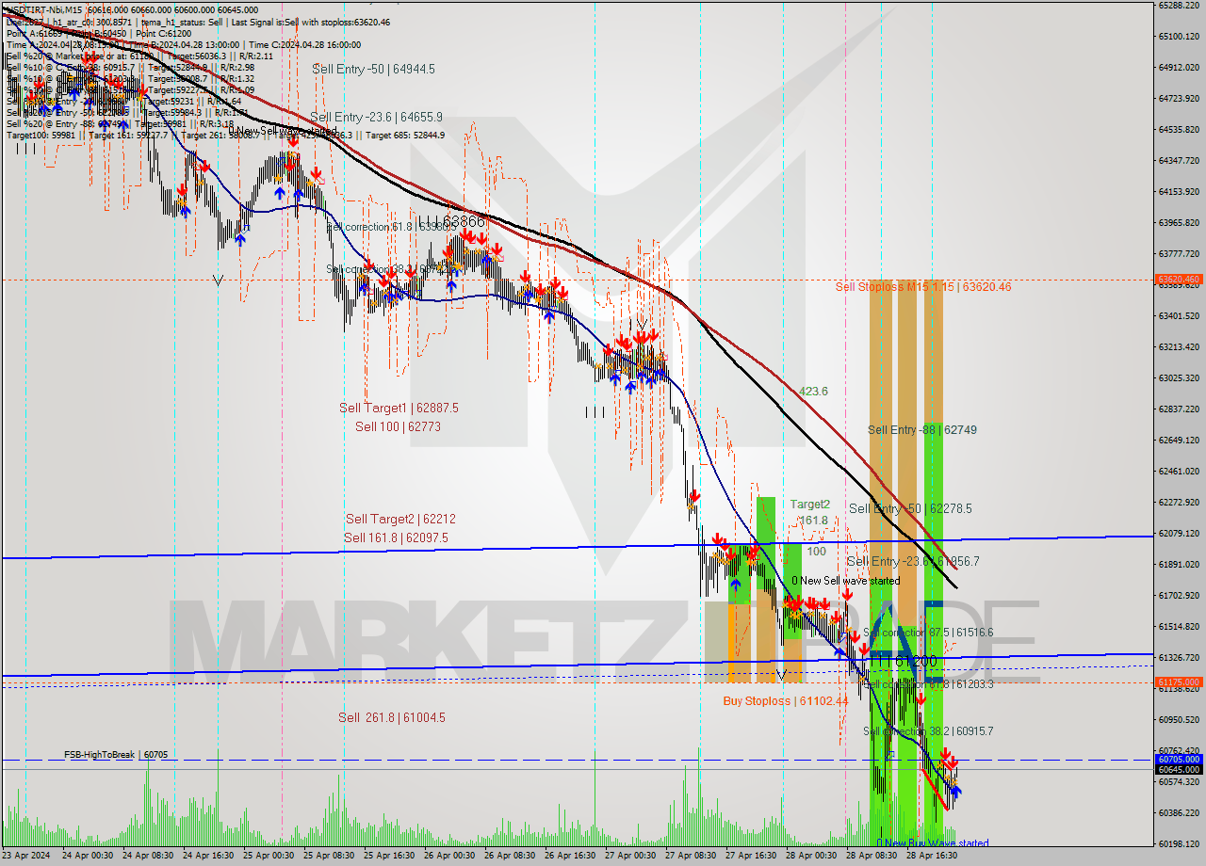Click the 'Target 685: 52844.9' text
The image size is (1206, 866).
[x=405, y=135]
